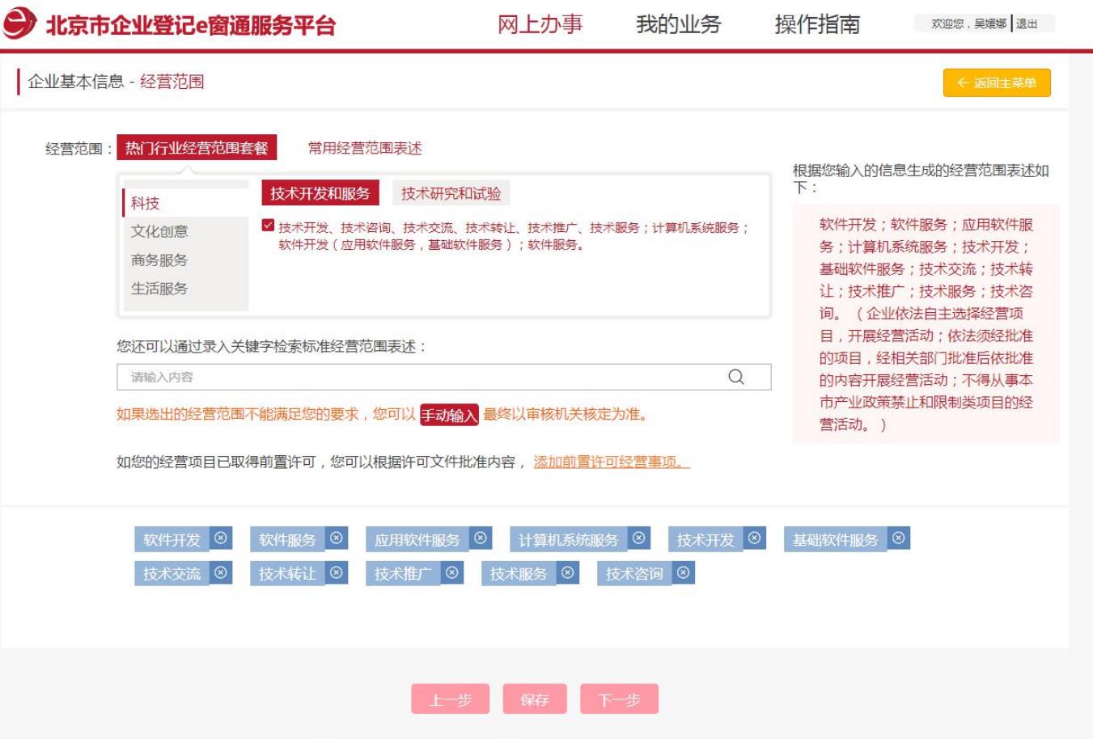This screenshot has height=739, width=1093.
Task: Uncheck the 技术开发、技术咨询 business scope checkbox
Action: (x=268, y=226)
